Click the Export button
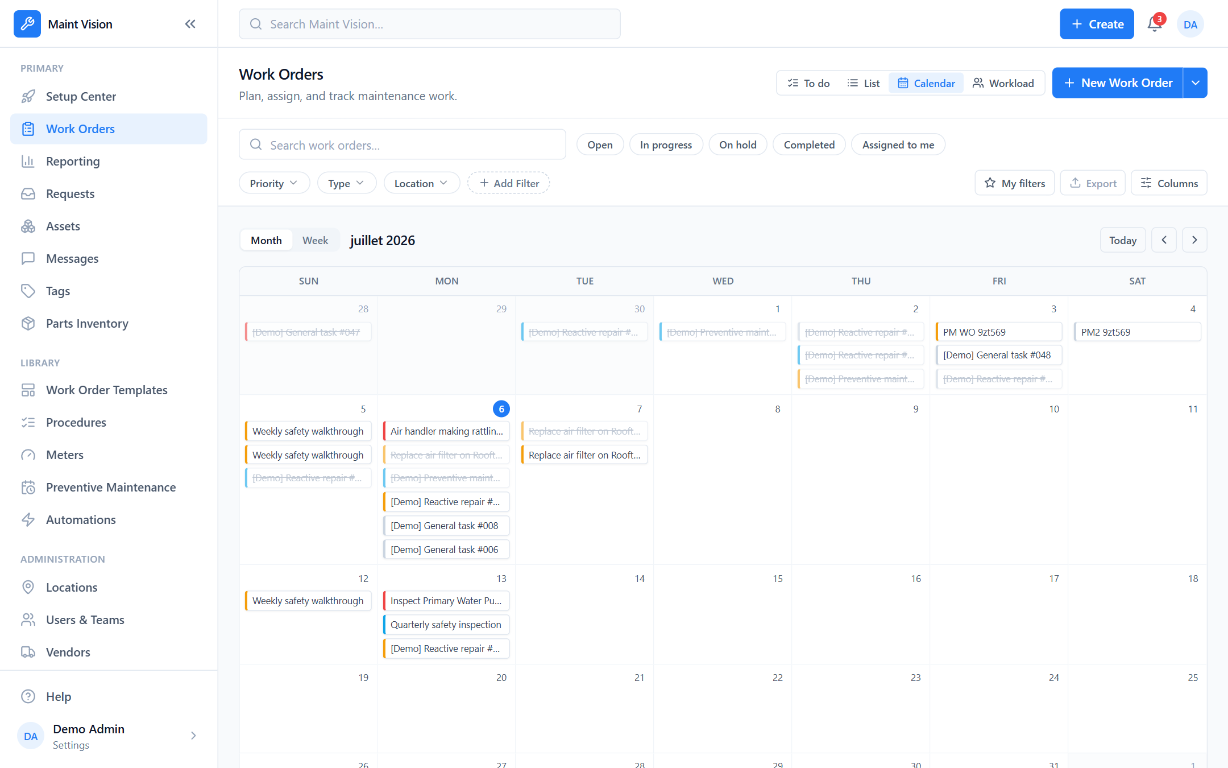 click(1093, 183)
